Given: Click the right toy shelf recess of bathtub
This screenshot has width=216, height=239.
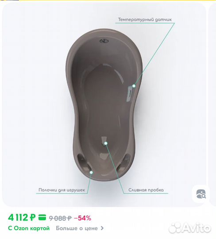Looking at the screenshot, I should click(x=123, y=162).
